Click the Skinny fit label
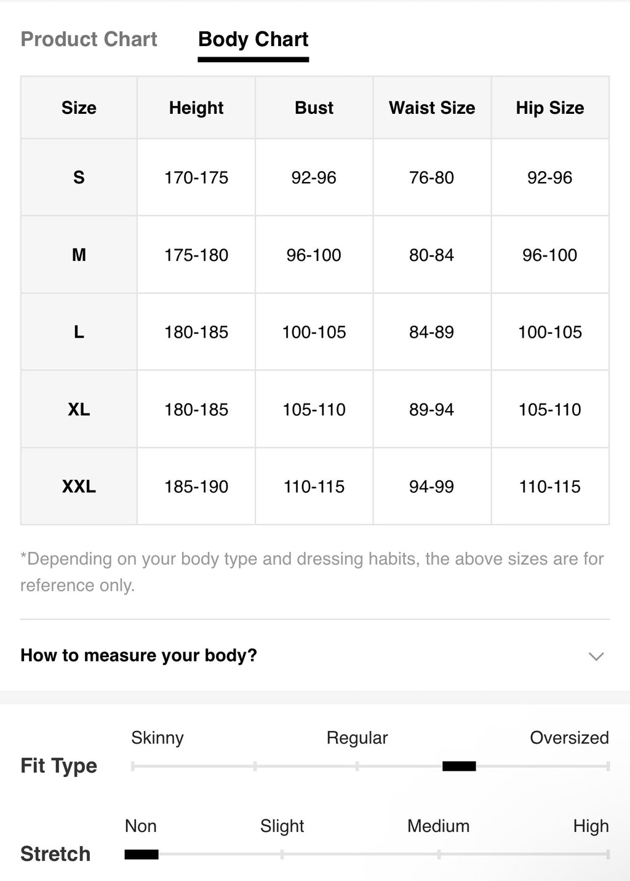Viewport: 630px width, 881px height. coord(157,738)
